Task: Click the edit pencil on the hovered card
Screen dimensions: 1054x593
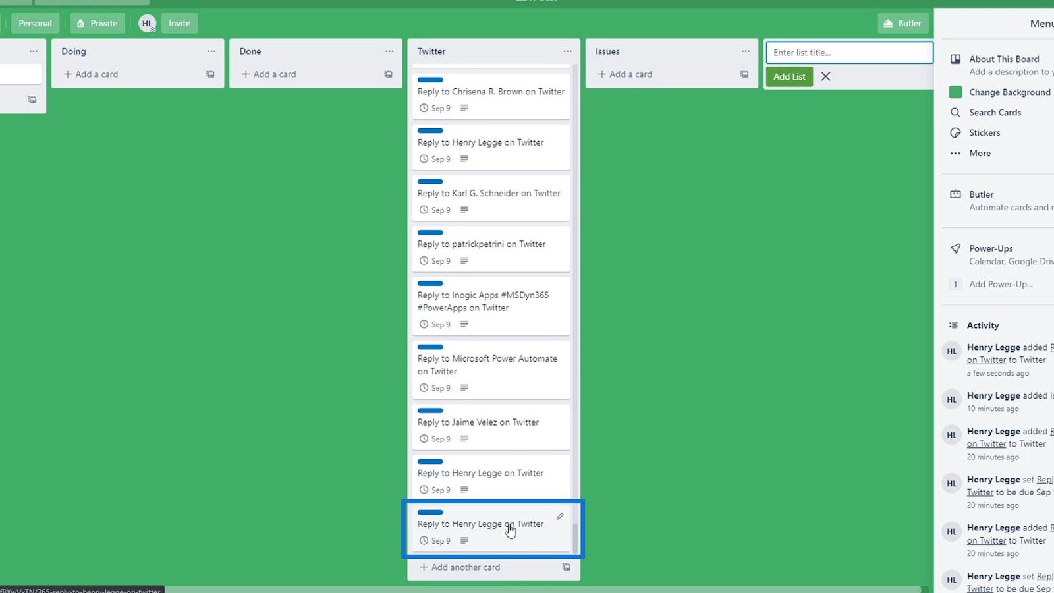Action: tap(560, 516)
